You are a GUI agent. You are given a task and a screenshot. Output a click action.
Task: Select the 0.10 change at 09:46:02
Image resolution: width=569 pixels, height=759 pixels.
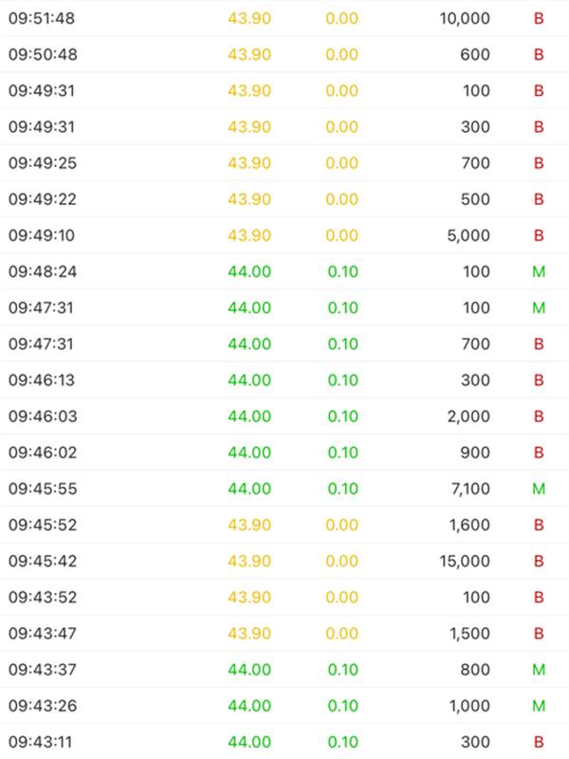342,453
